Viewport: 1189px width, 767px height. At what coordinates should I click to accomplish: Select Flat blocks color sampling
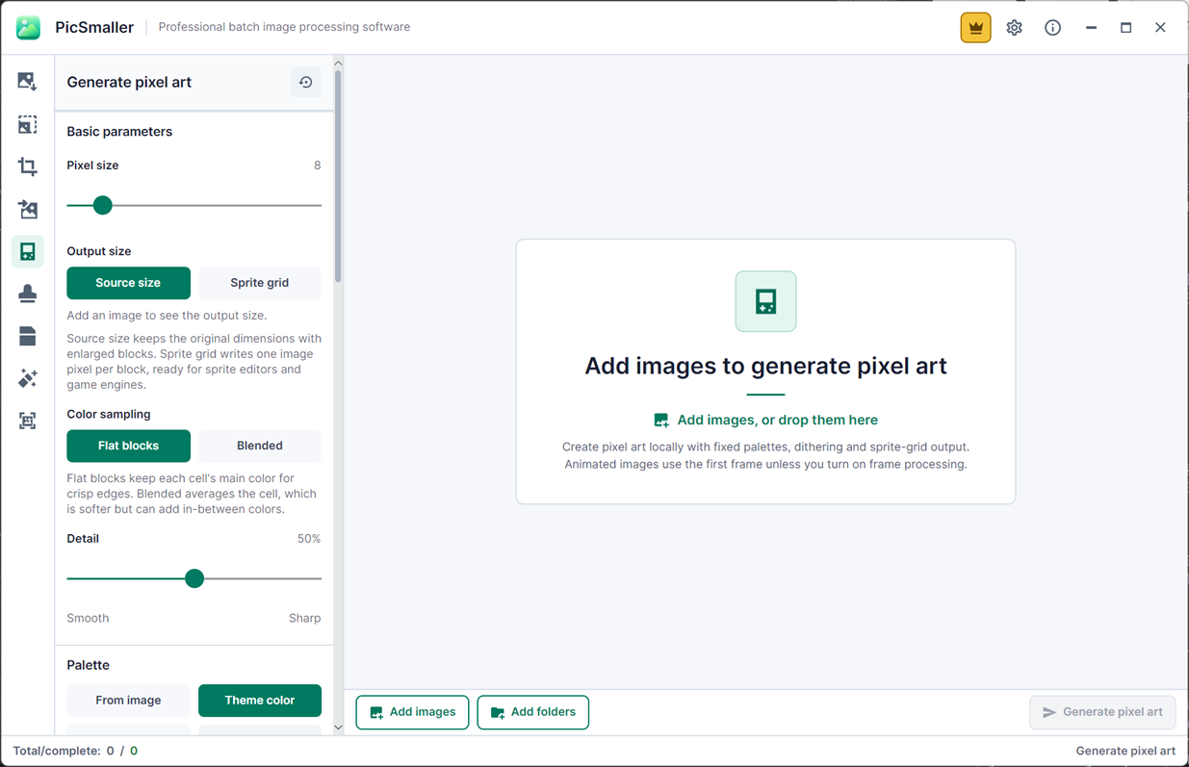(128, 446)
